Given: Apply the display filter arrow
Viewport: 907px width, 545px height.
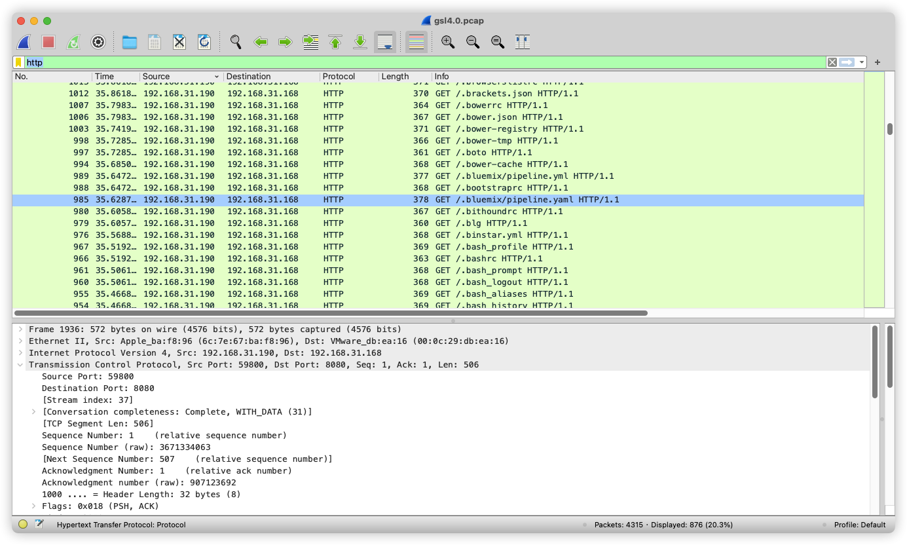Looking at the screenshot, I should point(847,62).
